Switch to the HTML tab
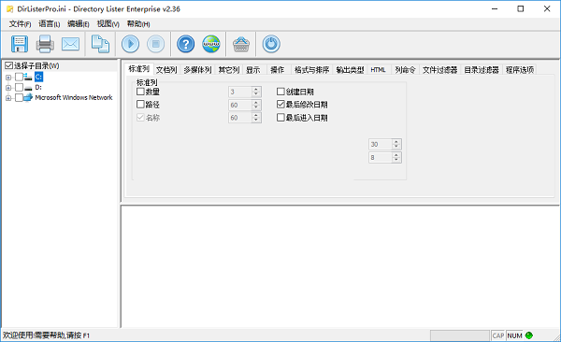561x342 pixels. click(x=378, y=70)
